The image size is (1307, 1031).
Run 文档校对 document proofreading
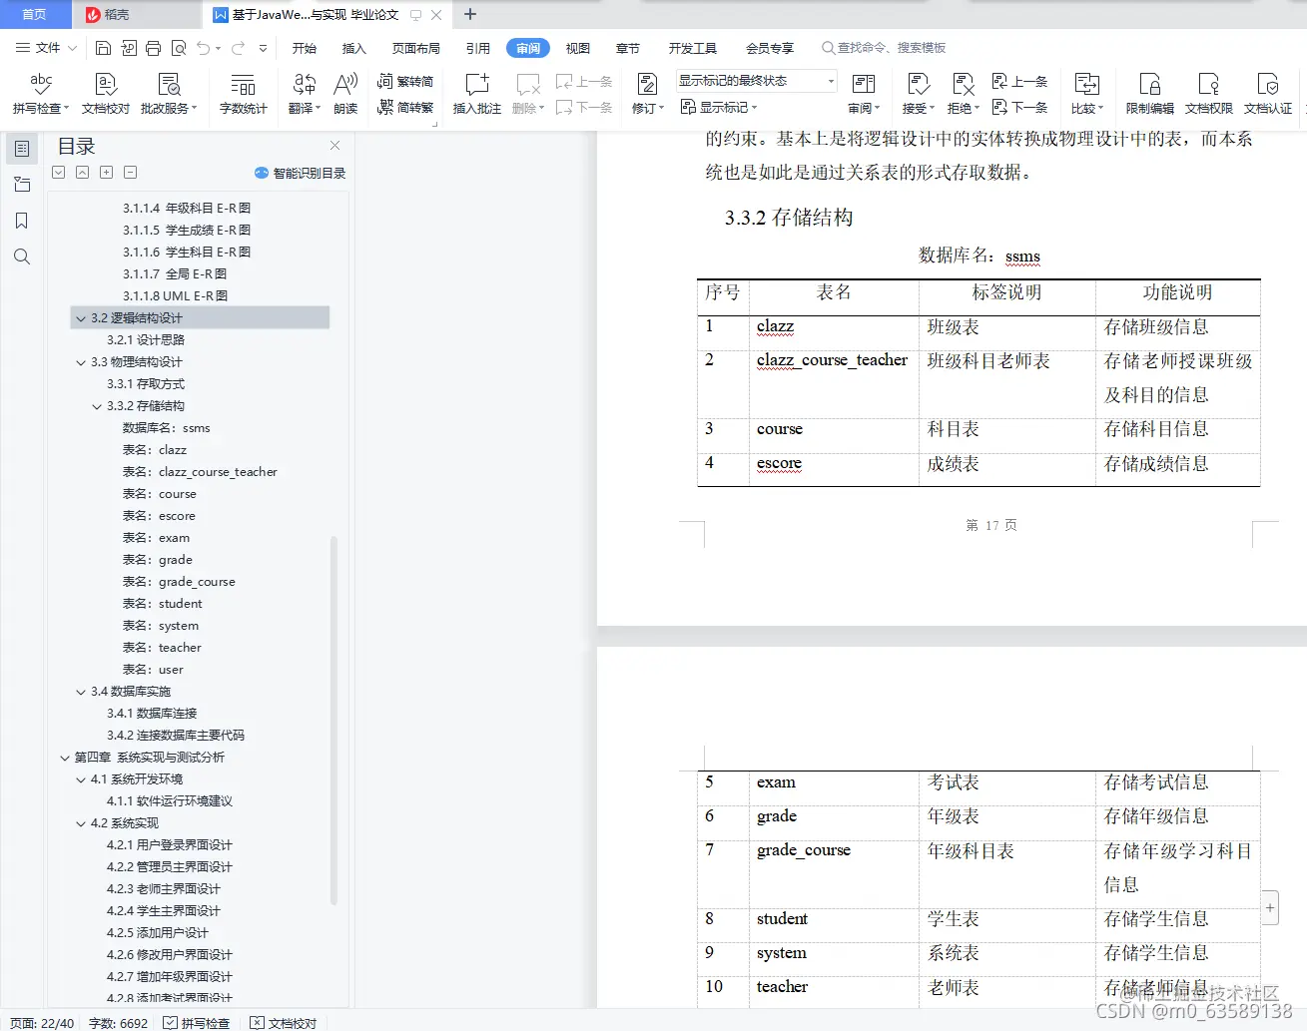coord(105,94)
